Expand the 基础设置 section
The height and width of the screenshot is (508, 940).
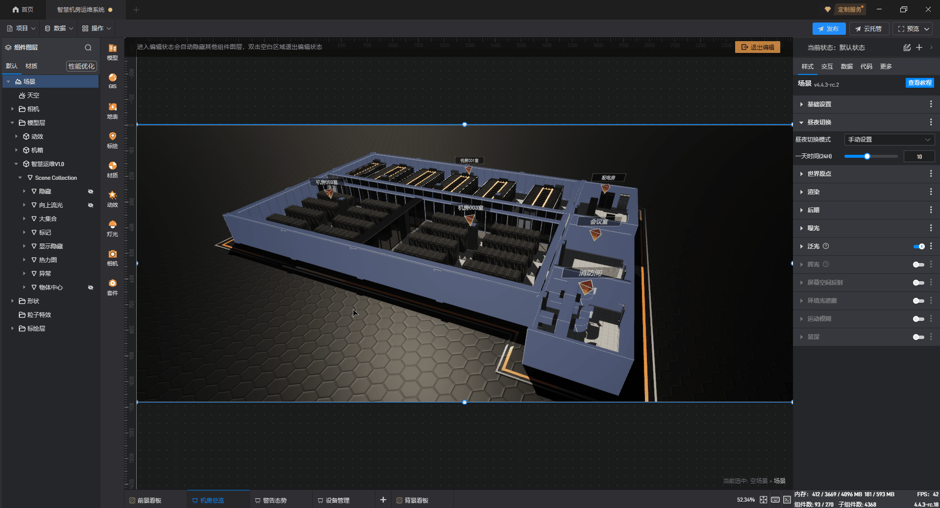coord(819,104)
